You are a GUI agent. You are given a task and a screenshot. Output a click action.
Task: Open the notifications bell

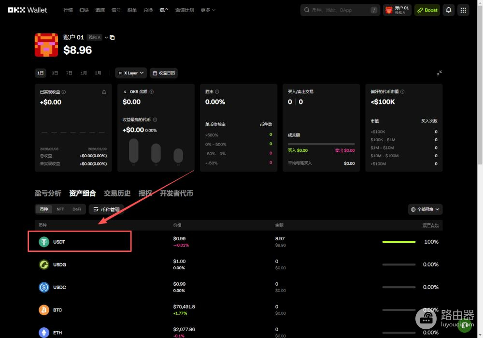click(x=449, y=10)
